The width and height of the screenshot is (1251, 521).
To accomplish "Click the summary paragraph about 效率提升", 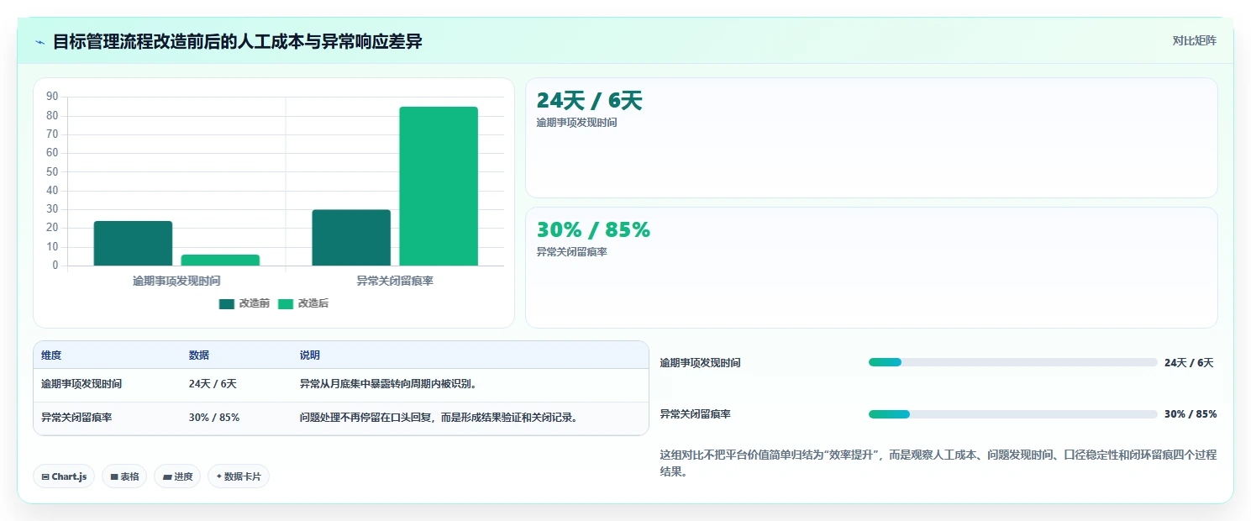I will pos(938,463).
